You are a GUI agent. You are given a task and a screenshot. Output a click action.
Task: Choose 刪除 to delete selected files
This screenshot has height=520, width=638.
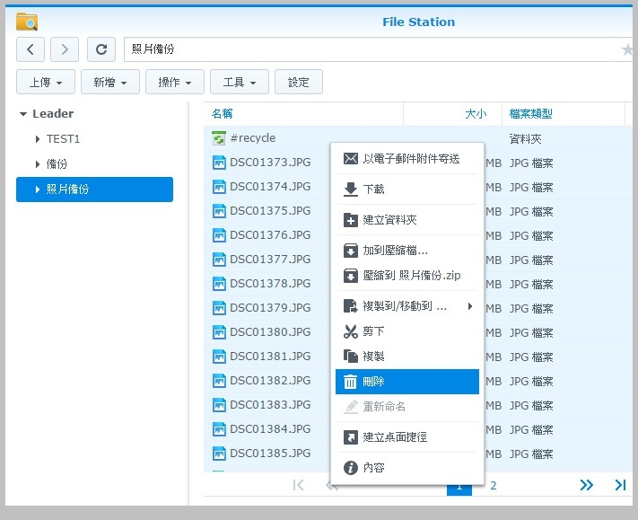point(406,382)
